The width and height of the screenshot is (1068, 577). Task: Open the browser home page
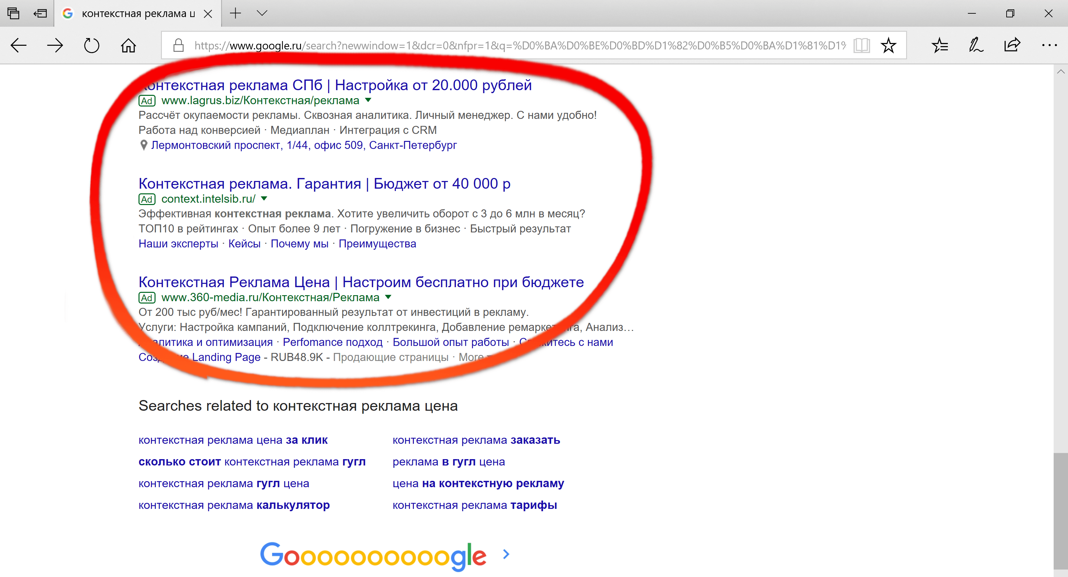[x=128, y=45]
